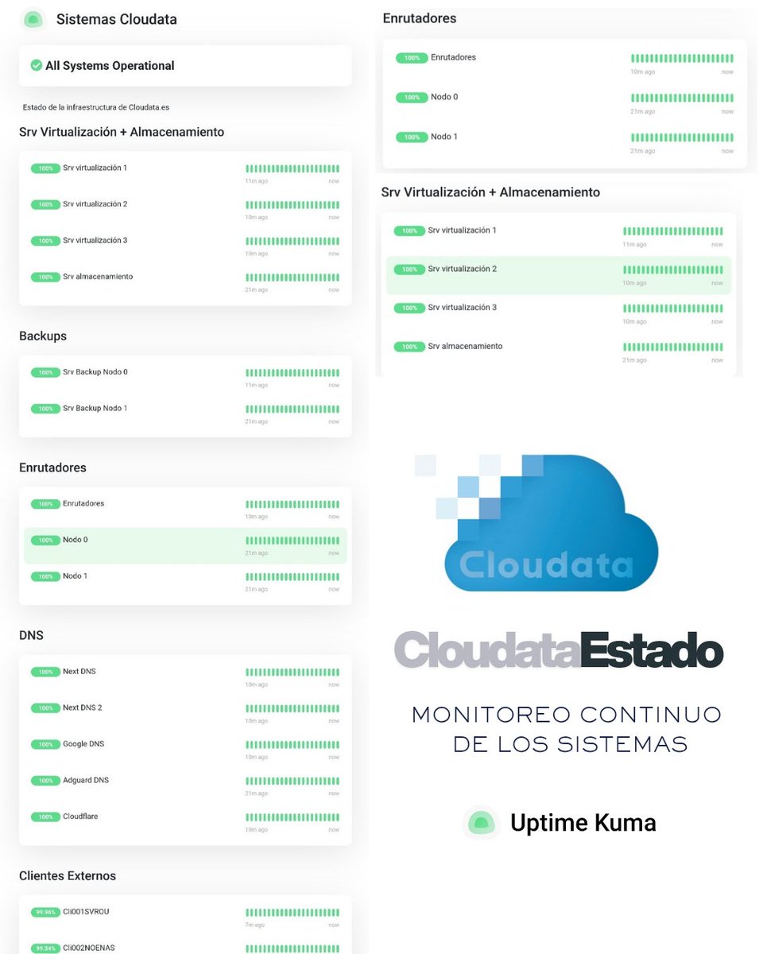Click the now label under Cloudflare heartbeat
Viewport: 763px width, 954px height.
point(334,830)
